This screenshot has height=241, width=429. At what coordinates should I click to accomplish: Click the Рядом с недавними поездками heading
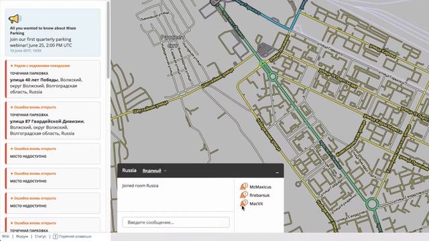coord(42,66)
